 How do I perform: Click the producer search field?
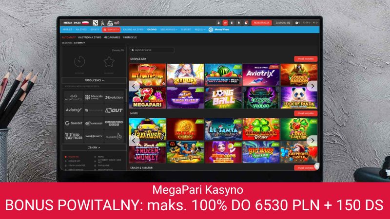pyautogui.click(x=94, y=87)
